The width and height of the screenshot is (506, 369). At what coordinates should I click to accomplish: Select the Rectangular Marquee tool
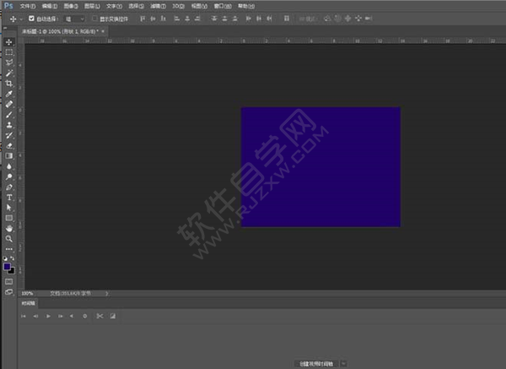pyautogui.click(x=9, y=52)
